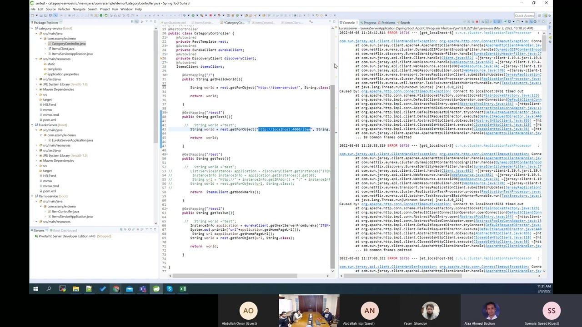582x327 pixels.
Task: Expand src/main/resources under EurekaServer
Action: pyautogui.click(x=36, y=145)
